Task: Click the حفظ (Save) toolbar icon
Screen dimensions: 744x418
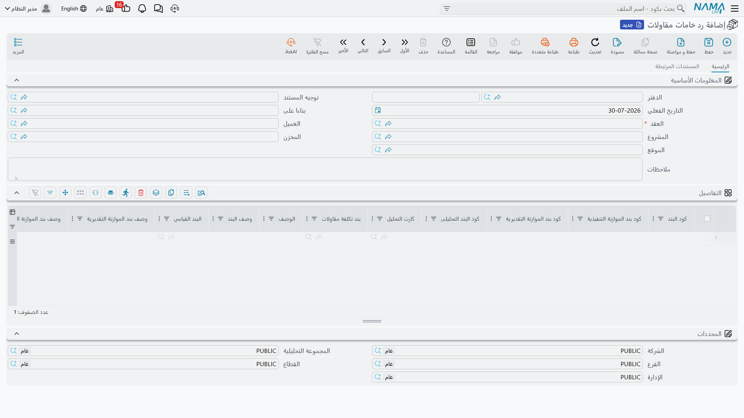Action: (709, 42)
